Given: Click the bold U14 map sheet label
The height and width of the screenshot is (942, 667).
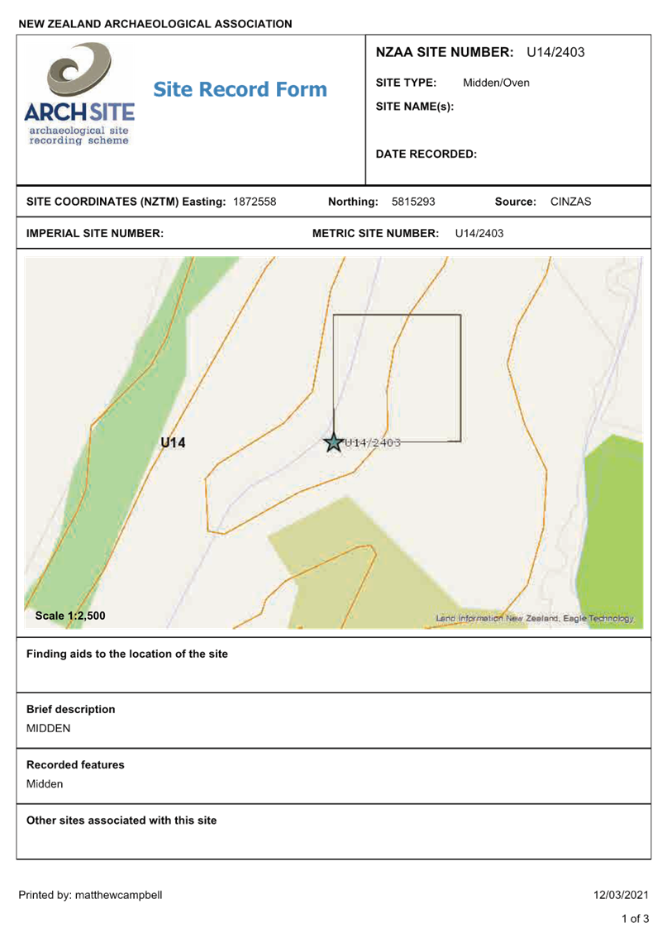Looking at the screenshot, I should coord(173,443).
